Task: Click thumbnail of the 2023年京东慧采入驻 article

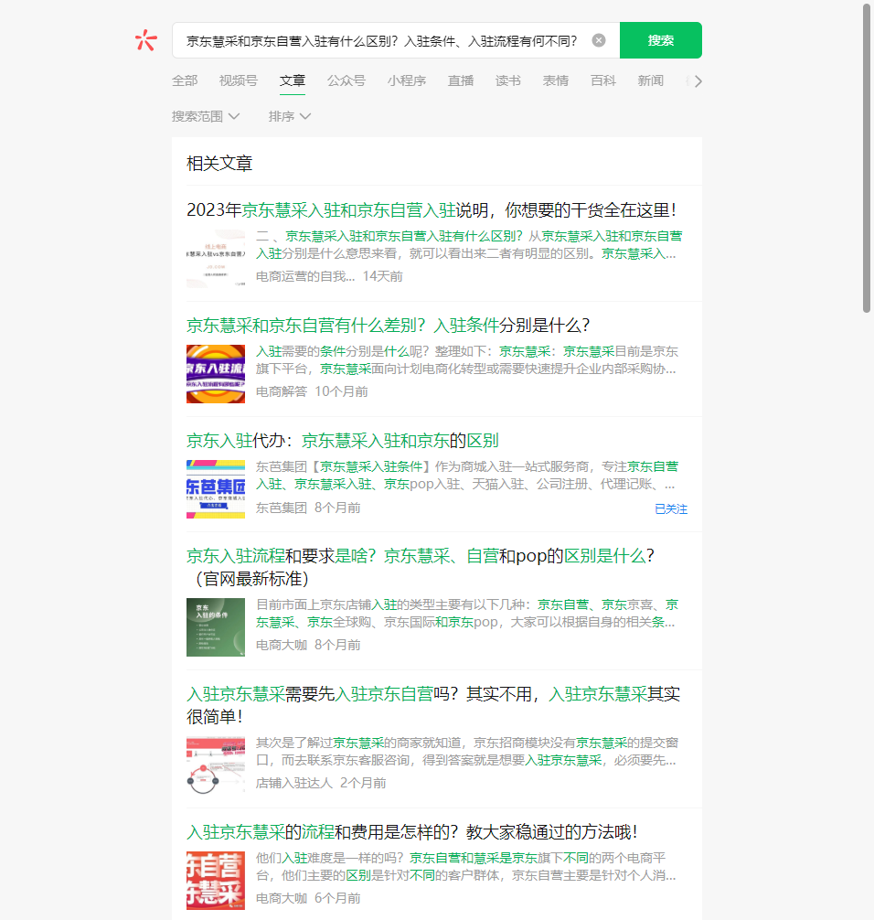Action: (x=215, y=259)
